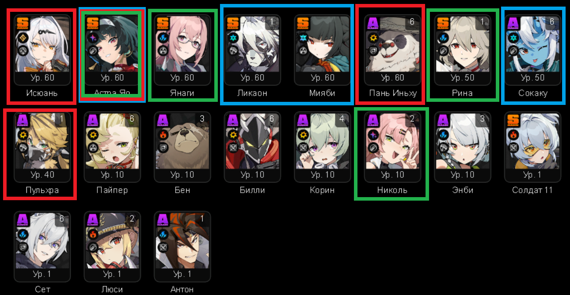Select the blue Сокаку character card

click(533, 50)
